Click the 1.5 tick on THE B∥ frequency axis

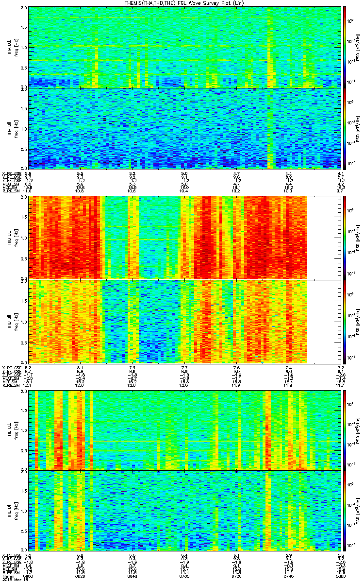point(24,490)
